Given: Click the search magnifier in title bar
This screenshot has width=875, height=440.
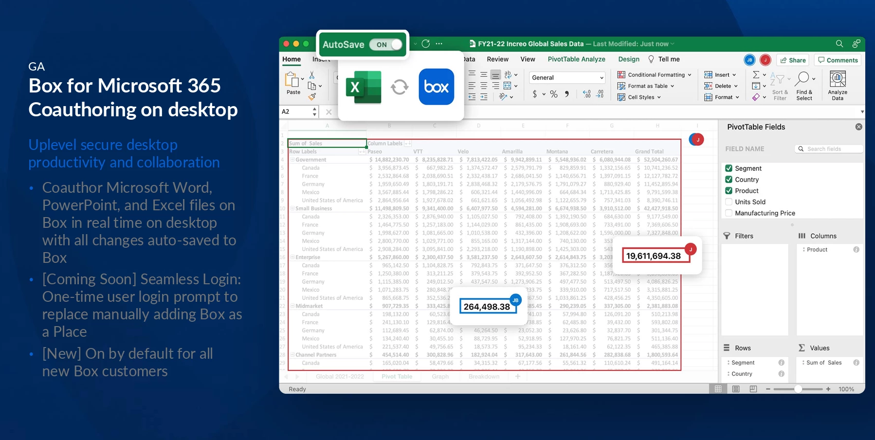Looking at the screenshot, I should coord(839,44).
